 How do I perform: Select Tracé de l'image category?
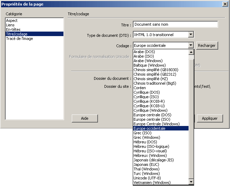click(x=34, y=39)
